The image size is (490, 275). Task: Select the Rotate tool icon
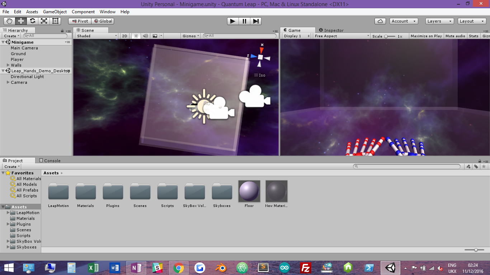tap(33, 21)
